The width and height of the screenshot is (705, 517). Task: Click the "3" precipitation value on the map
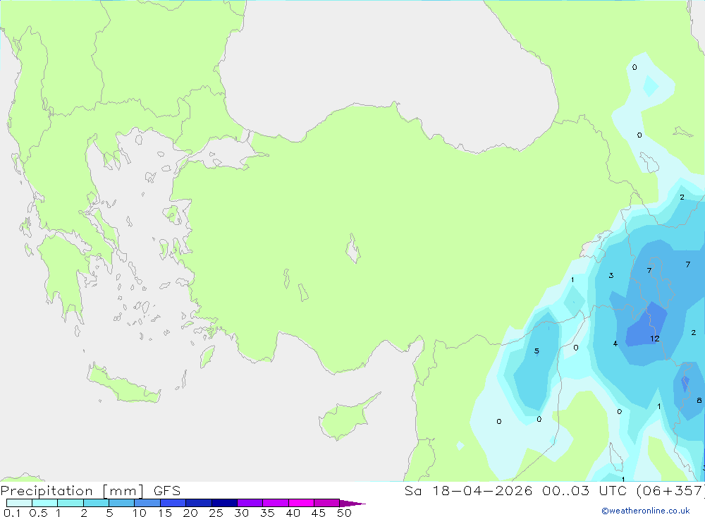pyautogui.click(x=611, y=275)
